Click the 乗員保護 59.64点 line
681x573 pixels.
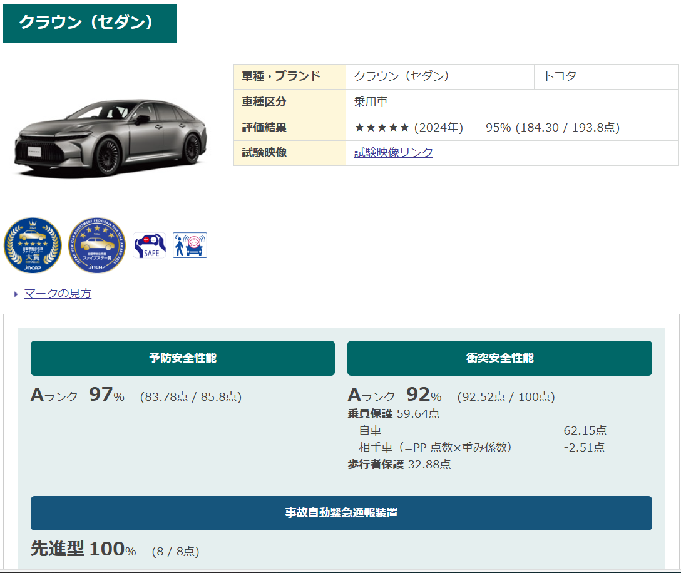[394, 413]
